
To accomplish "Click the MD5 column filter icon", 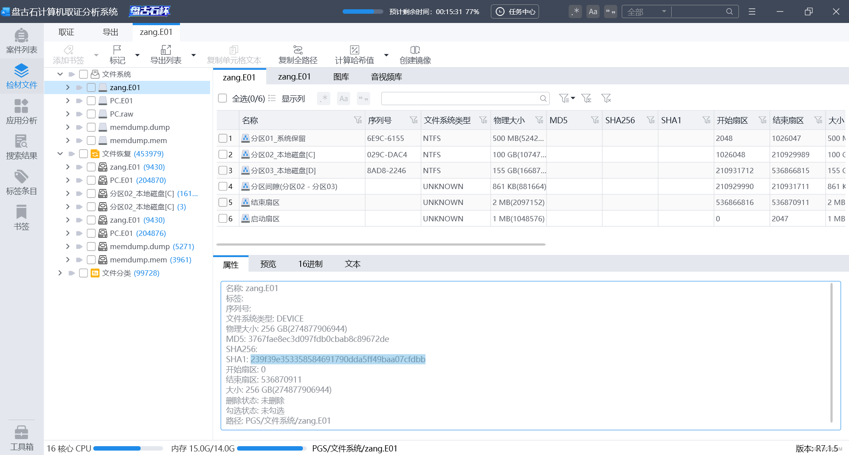I will tap(595, 120).
